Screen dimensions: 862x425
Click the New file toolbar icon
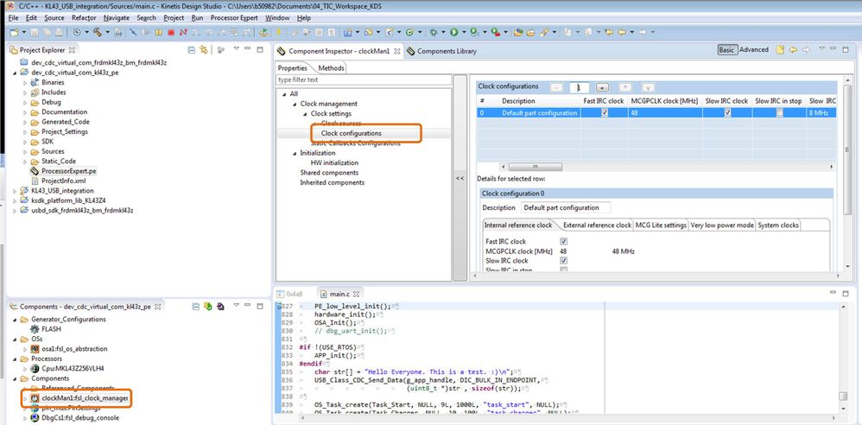coord(14,33)
